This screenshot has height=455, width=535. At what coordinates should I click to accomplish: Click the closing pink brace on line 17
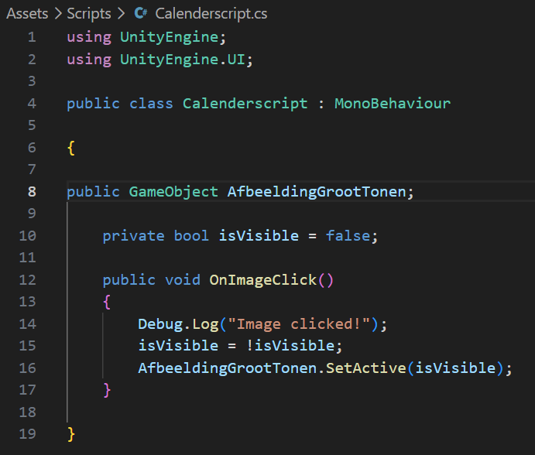107,389
